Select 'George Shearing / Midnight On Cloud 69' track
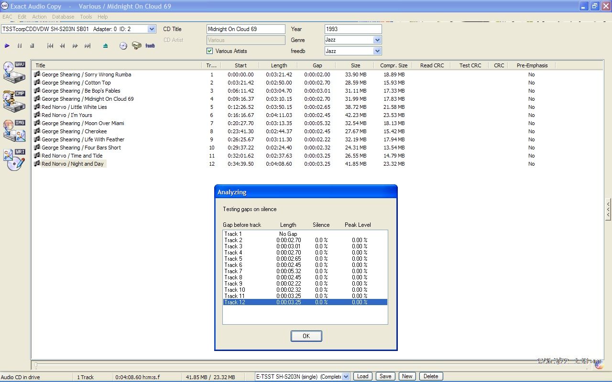 pyautogui.click(x=87, y=99)
